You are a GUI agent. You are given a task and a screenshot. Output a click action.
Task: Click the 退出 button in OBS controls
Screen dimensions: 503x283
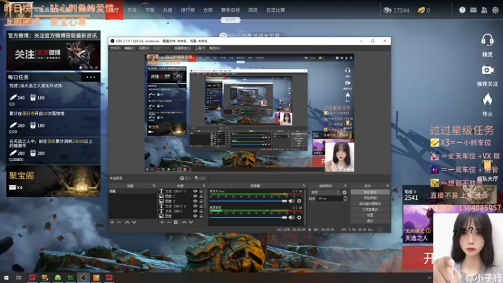(x=370, y=221)
